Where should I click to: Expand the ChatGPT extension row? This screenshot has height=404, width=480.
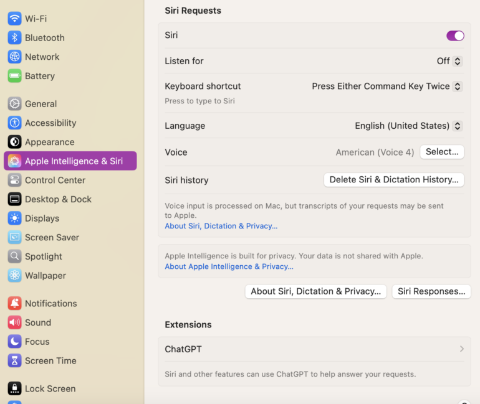[314, 349]
